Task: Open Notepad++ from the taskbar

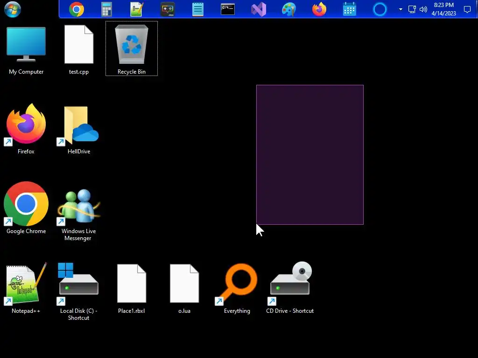Action: pyautogui.click(x=137, y=9)
